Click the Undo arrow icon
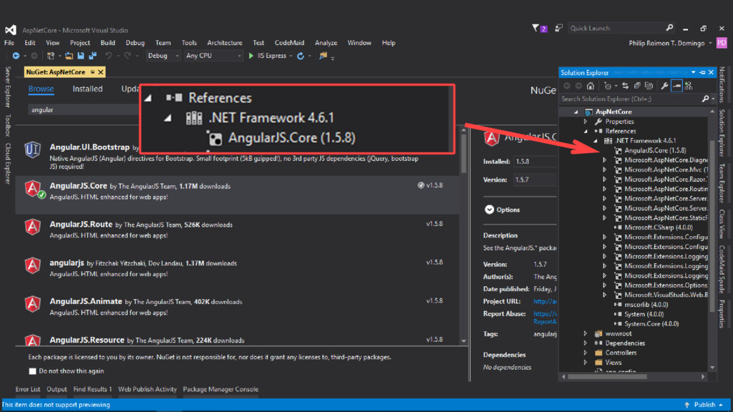Viewport: 733px width, 412px height. [109, 56]
